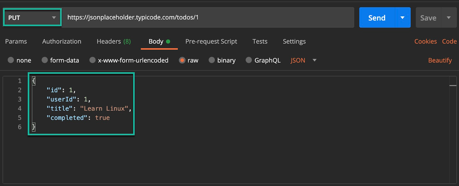Expand the Send options arrow
This screenshot has width=459, height=186.
[x=402, y=18]
